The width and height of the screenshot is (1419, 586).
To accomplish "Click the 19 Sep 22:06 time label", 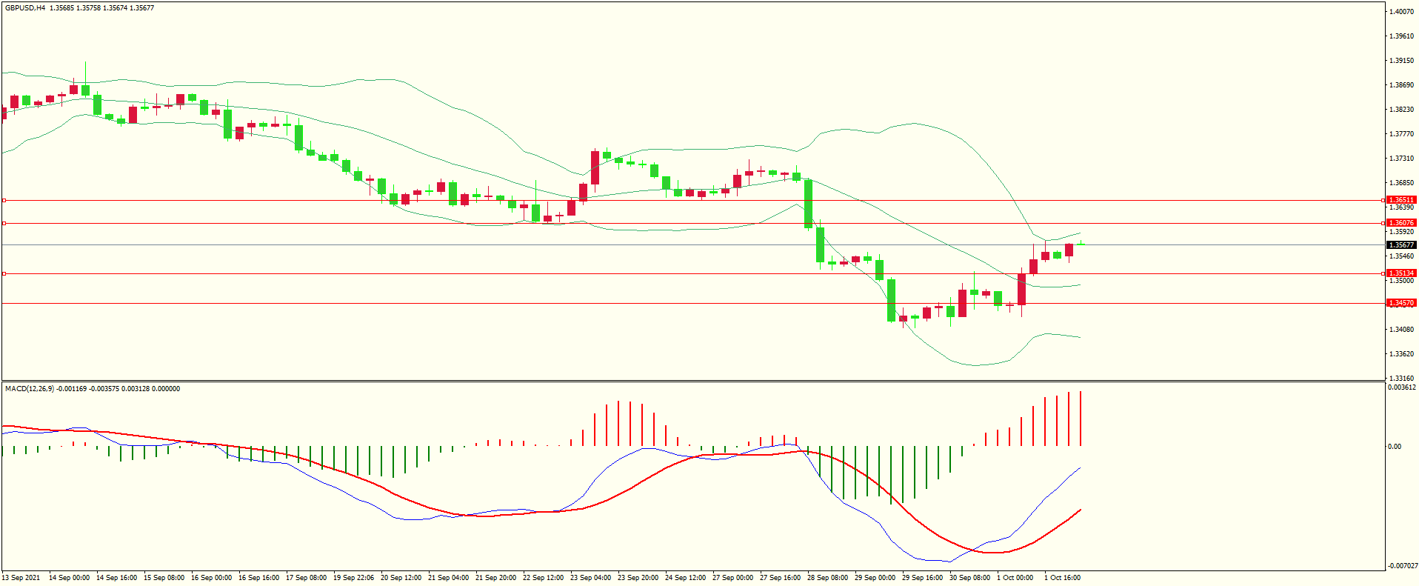I will [x=353, y=578].
